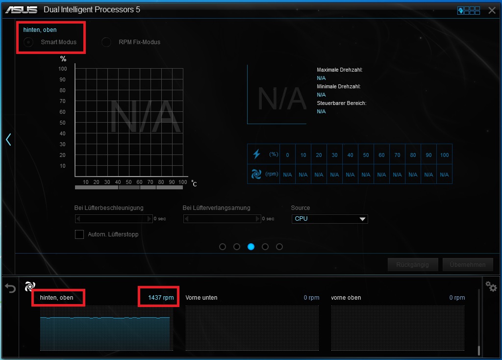Viewport: 502px width, 360px height.
Task: Click the Lüfterbeschleunigung slider track
Action: [x=114, y=219]
